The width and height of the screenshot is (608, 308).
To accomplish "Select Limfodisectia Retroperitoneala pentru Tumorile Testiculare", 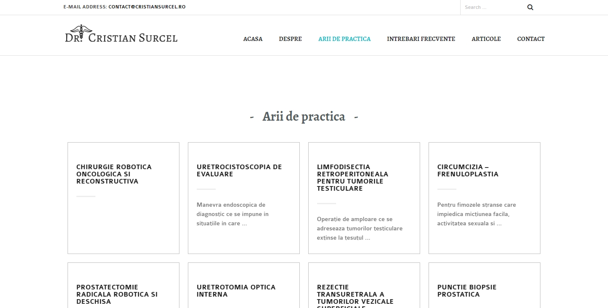I will click(x=352, y=178).
